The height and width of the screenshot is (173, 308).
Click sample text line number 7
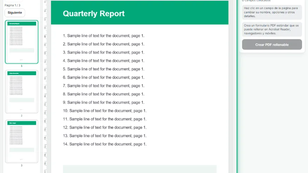[104, 86]
